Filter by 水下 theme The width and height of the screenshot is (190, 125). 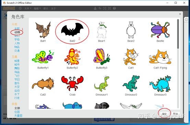tap(17, 94)
